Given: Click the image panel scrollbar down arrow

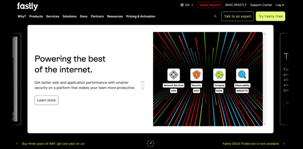Looking at the screenshot, I should 264,124.
